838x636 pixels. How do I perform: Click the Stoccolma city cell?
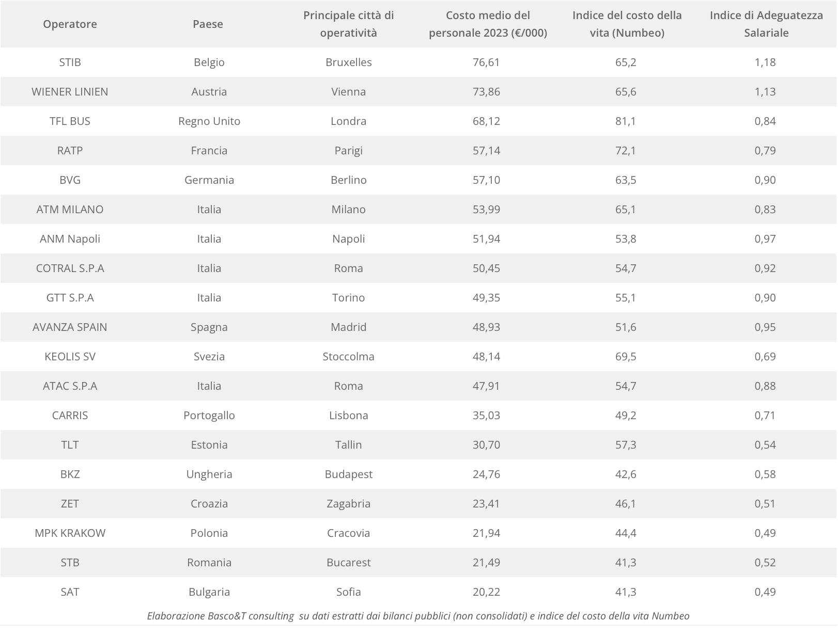(348, 357)
